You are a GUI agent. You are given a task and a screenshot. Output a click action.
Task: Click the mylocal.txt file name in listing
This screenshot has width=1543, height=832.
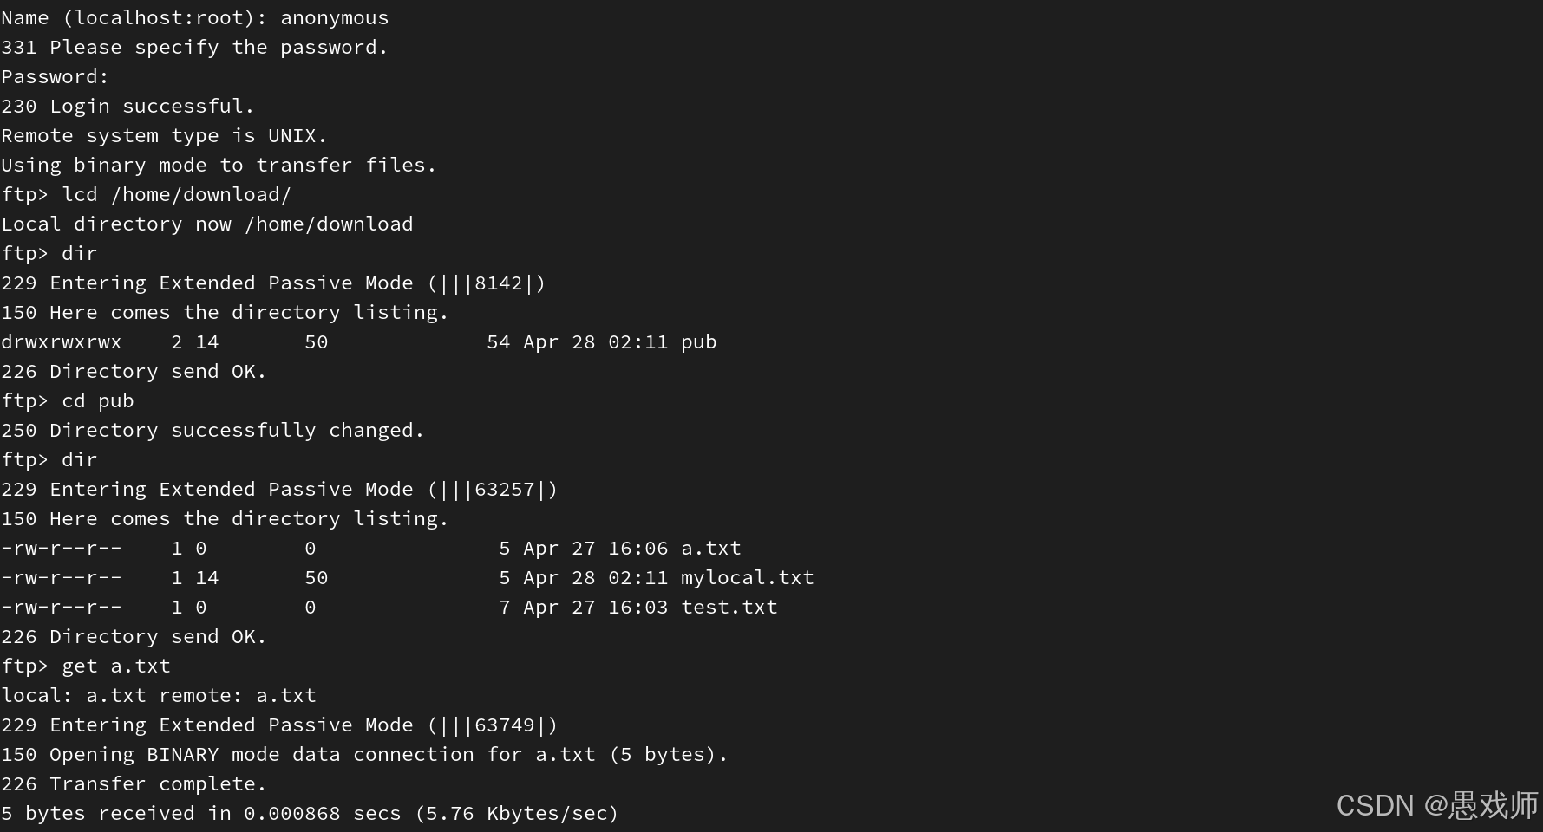coord(747,577)
